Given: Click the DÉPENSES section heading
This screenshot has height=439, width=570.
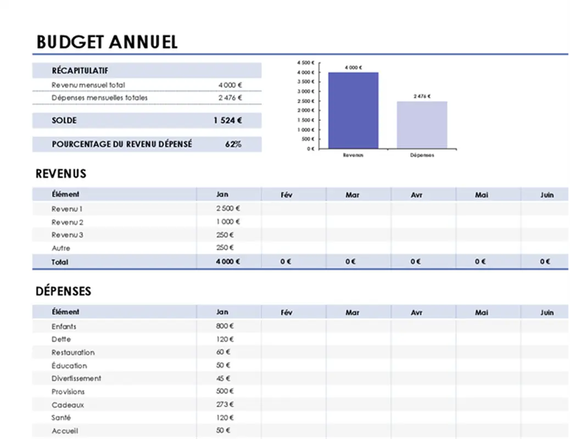Looking at the screenshot, I should [63, 291].
